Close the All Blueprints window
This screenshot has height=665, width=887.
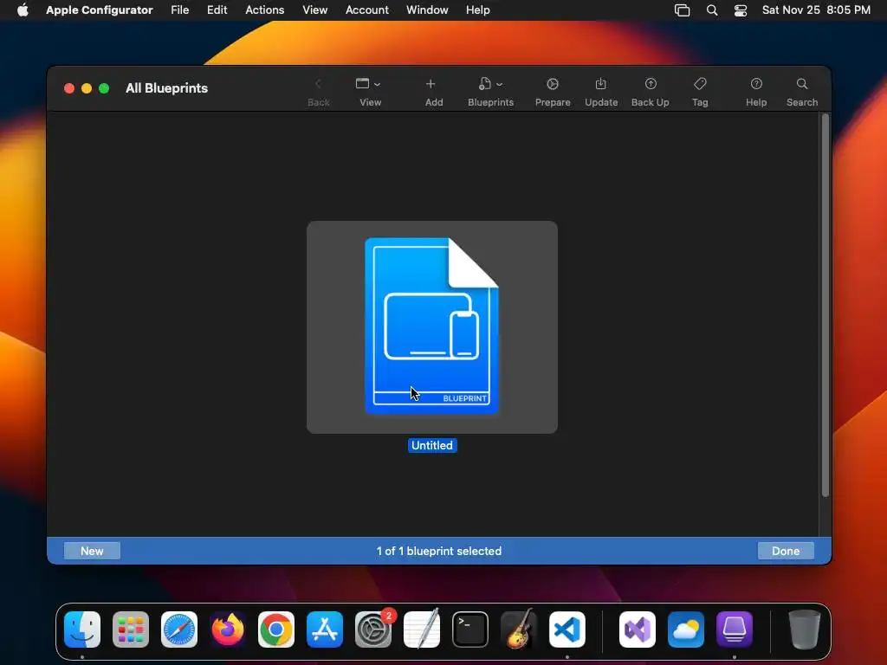(69, 88)
